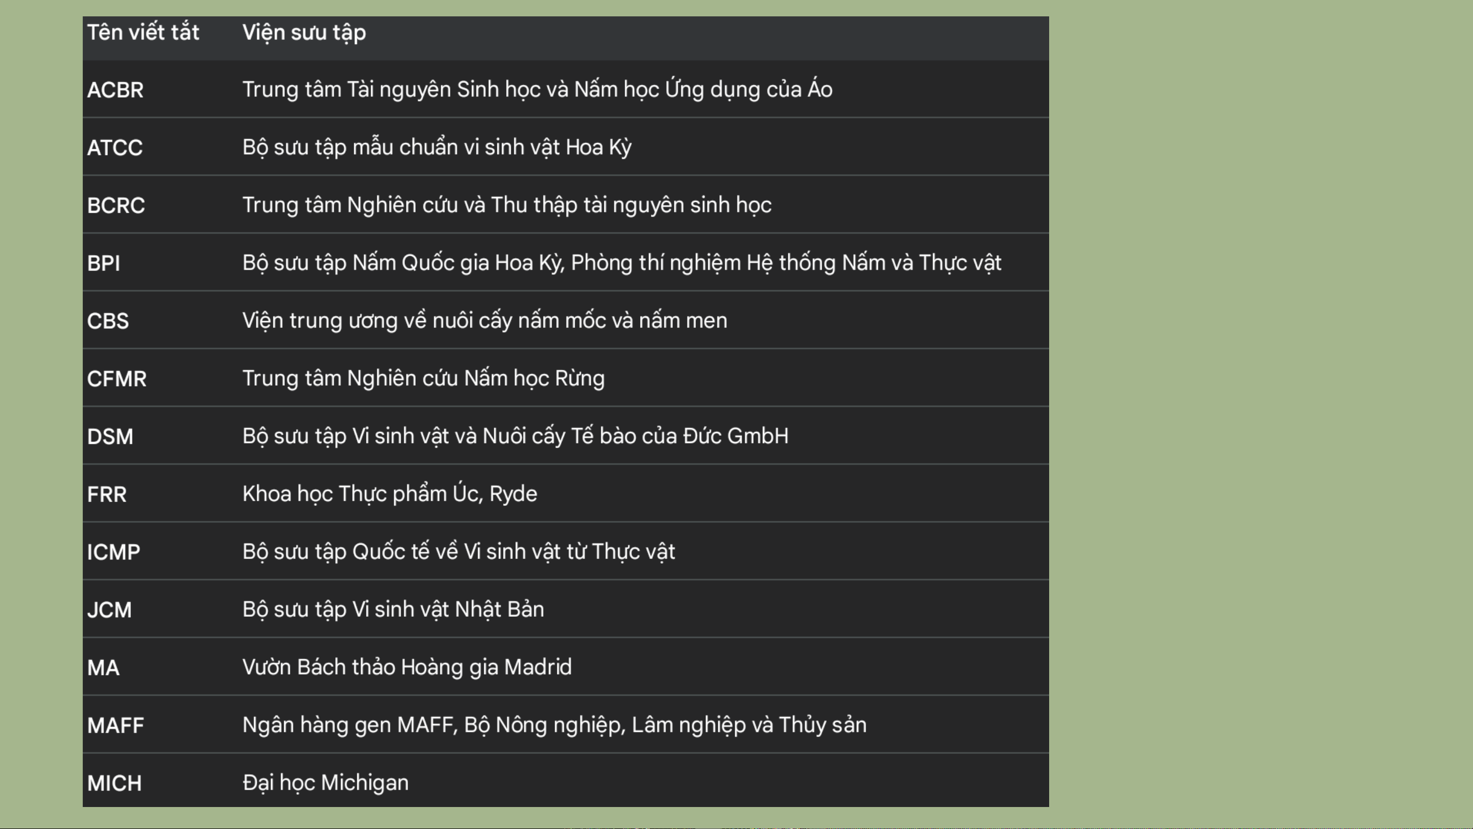Select the ACBR abbreviation cell

[x=115, y=90]
